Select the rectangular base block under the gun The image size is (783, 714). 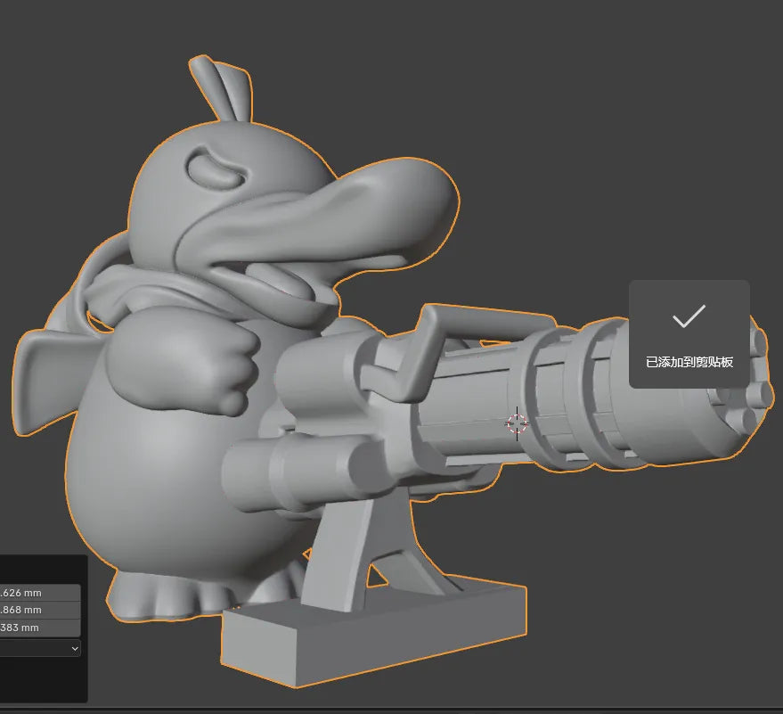coord(373,634)
